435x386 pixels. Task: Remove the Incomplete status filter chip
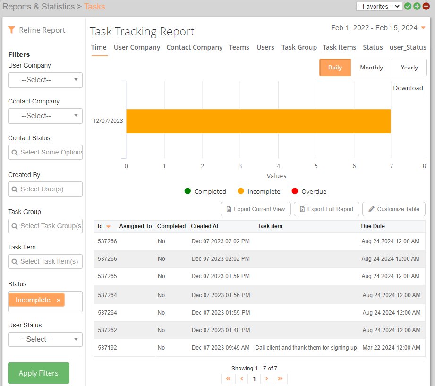point(58,300)
